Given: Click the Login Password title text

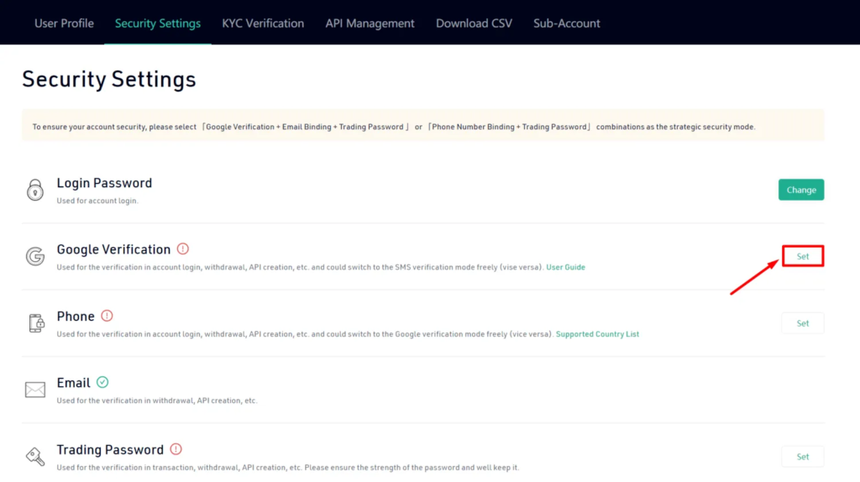Looking at the screenshot, I should point(104,182).
